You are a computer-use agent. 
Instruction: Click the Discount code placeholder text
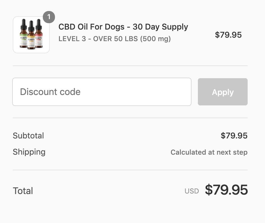(50, 92)
